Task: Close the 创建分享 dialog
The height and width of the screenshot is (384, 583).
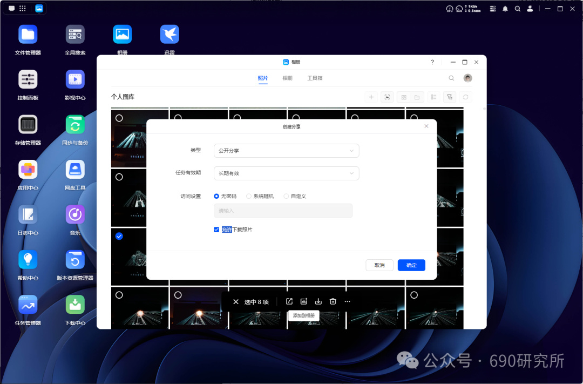Action: pos(426,126)
